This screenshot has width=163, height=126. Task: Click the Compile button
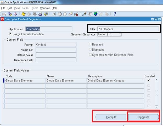pyautogui.click(x=111, y=117)
